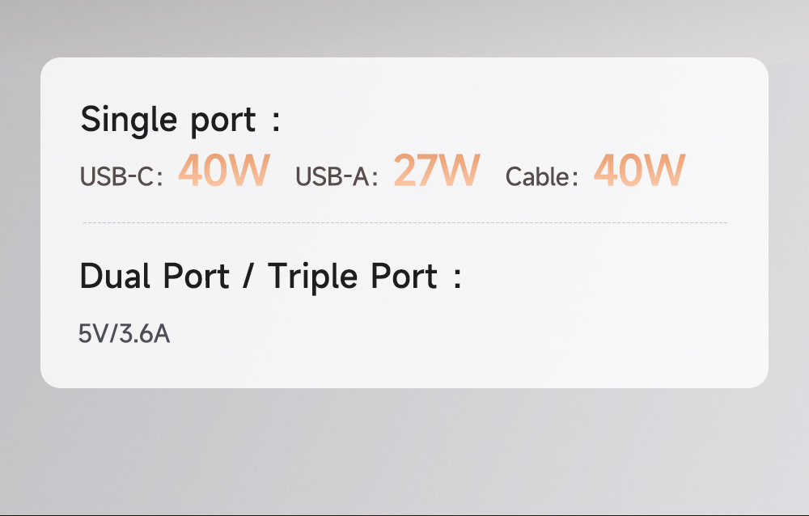Click the colon after "Single port"

(x=276, y=121)
